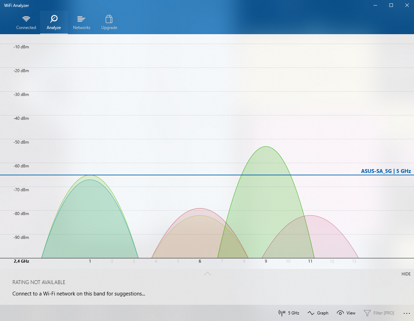Screen dimensions: 414x321
Task: Click channel 6 on the axis
Action: [x=200, y=261]
